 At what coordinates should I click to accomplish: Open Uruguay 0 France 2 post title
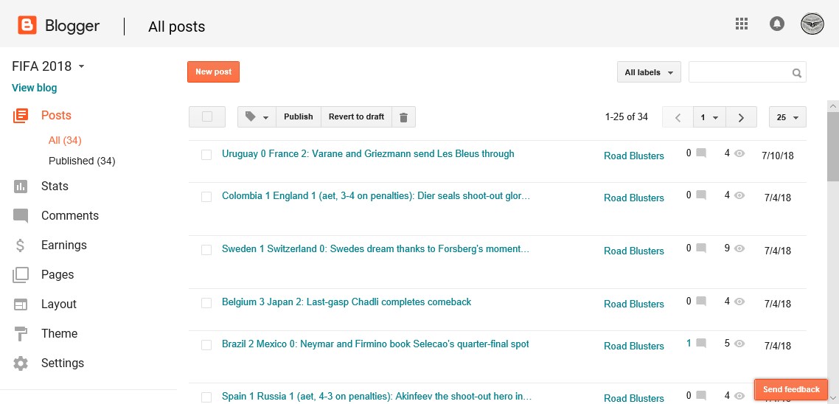pyautogui.click(x=368, y=154)
